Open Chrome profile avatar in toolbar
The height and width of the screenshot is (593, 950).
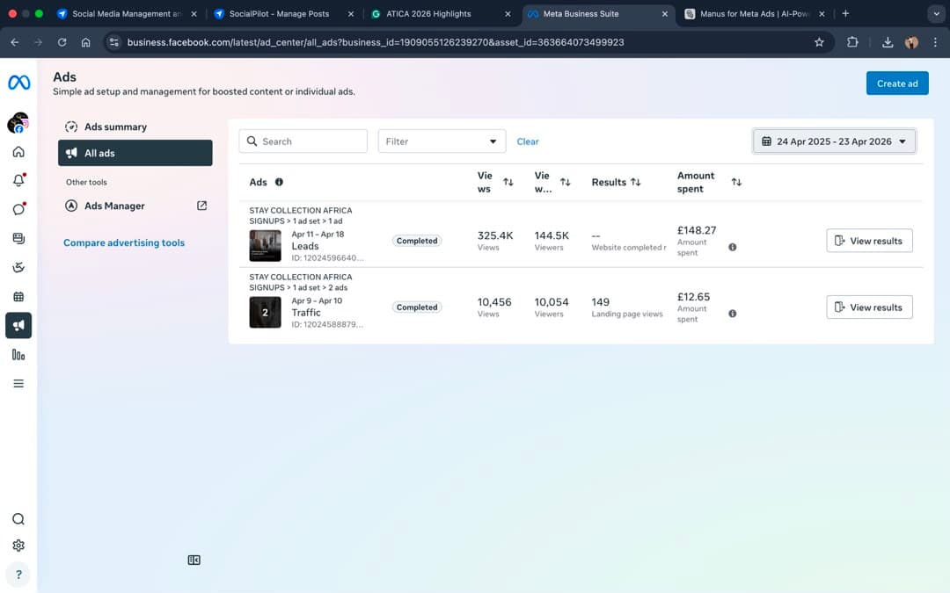[911, 42]
